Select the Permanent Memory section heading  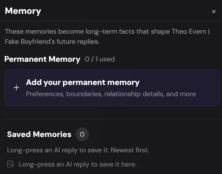pyautogui.click(x=42, y=59)
